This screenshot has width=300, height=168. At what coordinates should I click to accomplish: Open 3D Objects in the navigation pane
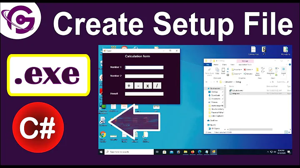[x=214, y=128]
